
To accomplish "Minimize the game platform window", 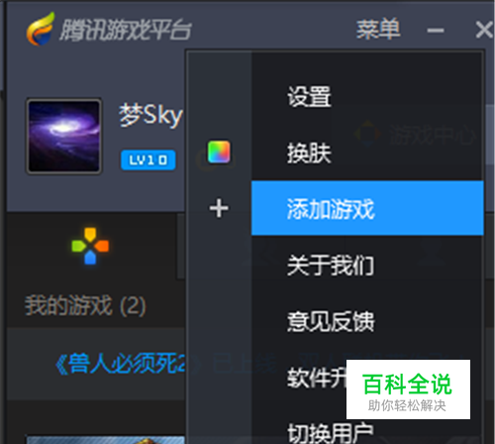I will (436, 31).
